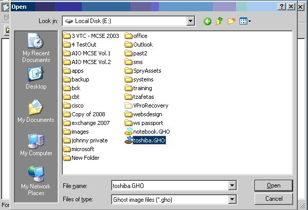Select the past2 folder
The width and height of the screenshot is (308, 210).
pyautogui.click(x=136, y=53)
